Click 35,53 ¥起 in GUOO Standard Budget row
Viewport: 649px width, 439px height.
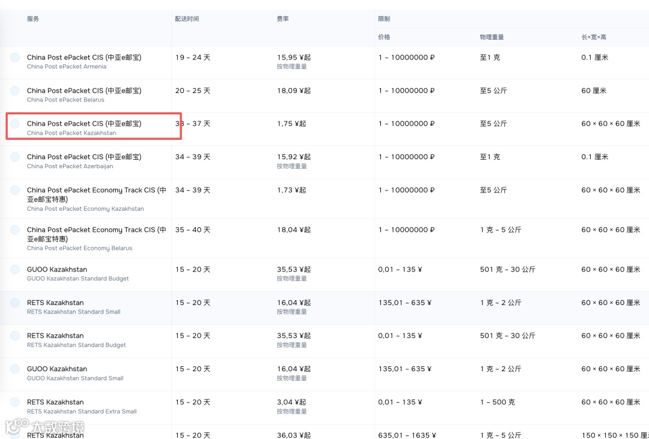tap(294, 270)
